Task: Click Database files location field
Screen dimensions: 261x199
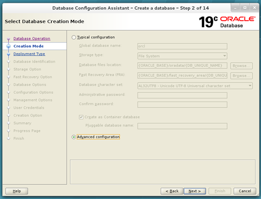Action: tap(182, 66)
